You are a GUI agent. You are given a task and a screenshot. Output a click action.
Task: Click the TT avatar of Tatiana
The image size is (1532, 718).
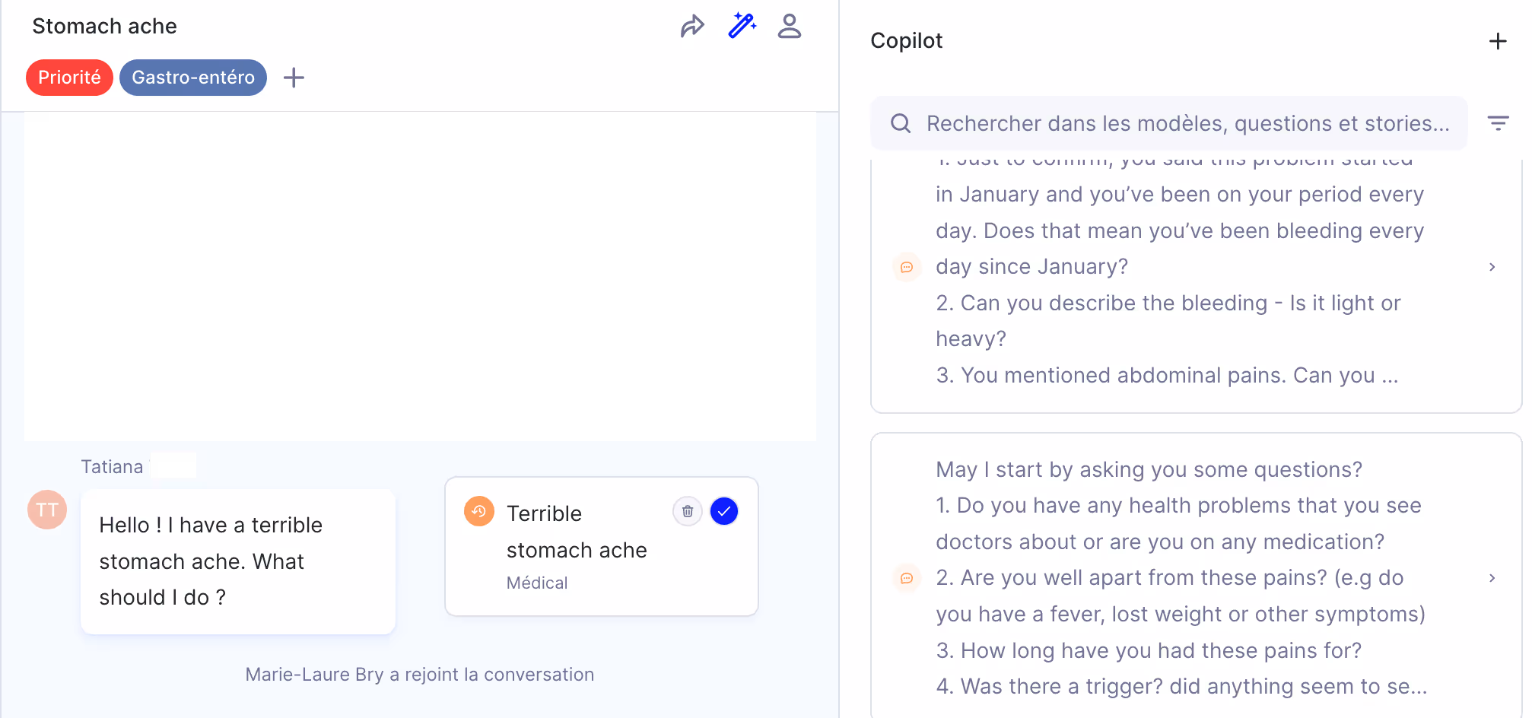click(47, 510)
